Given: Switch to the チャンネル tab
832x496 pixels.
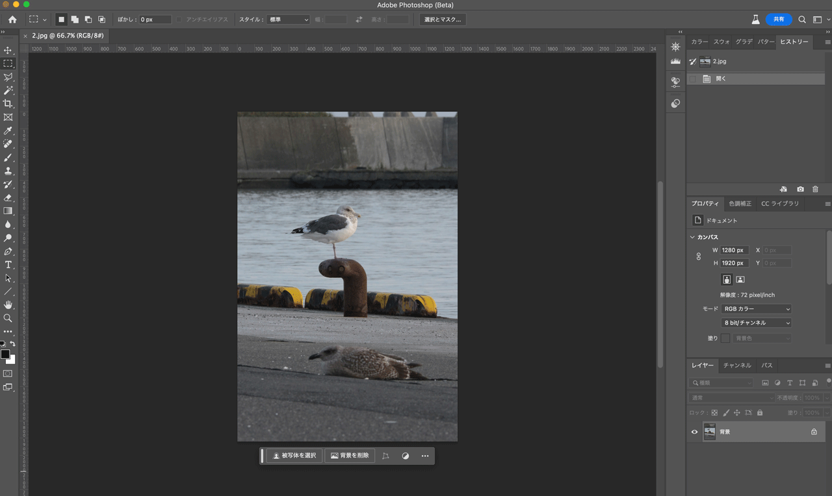Looking at the screenshot, I should pos(736,366).
